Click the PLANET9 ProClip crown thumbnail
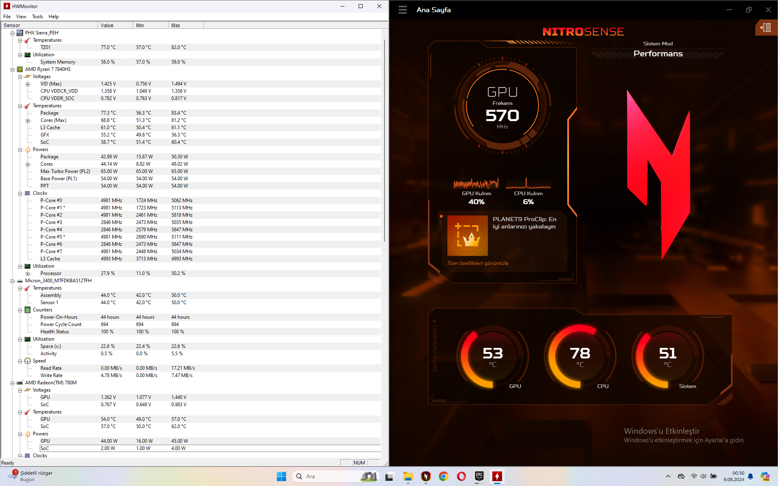Image resolution: width=778 pixels, height=486 pixels. click(x=467, y=236)
